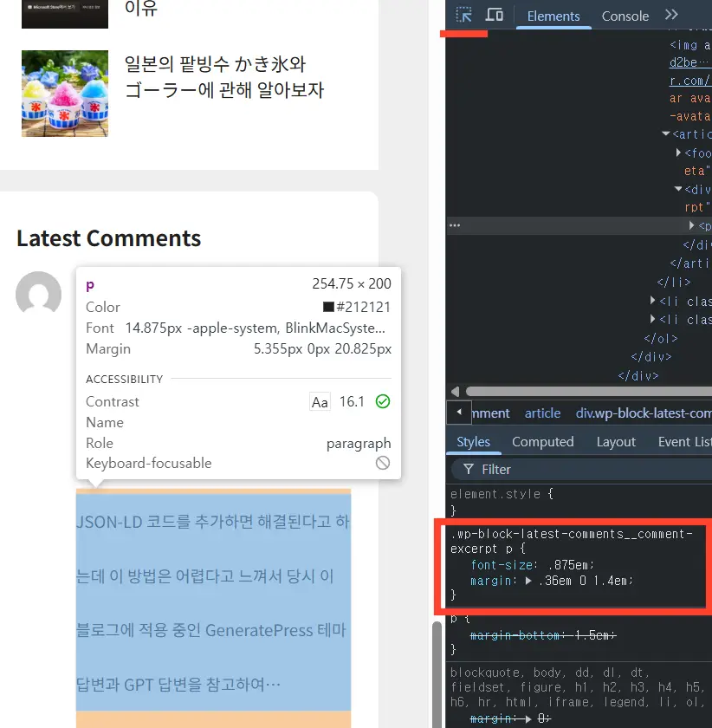Expand the selected <p> element node
The height and width of the screenshot is (728, 712).
click(692, 225)
